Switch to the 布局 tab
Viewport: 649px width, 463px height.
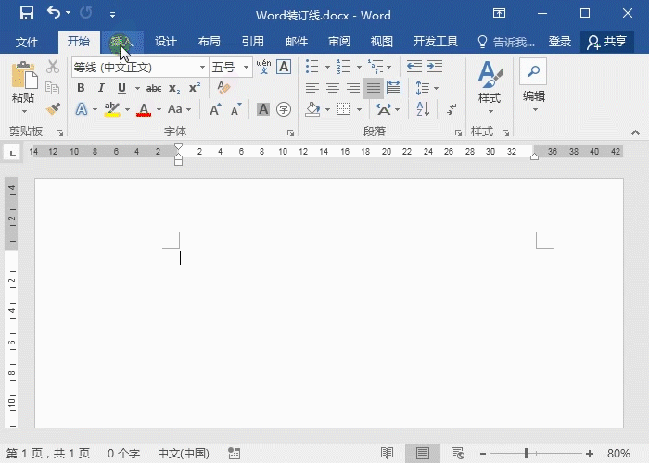(209, 42)
